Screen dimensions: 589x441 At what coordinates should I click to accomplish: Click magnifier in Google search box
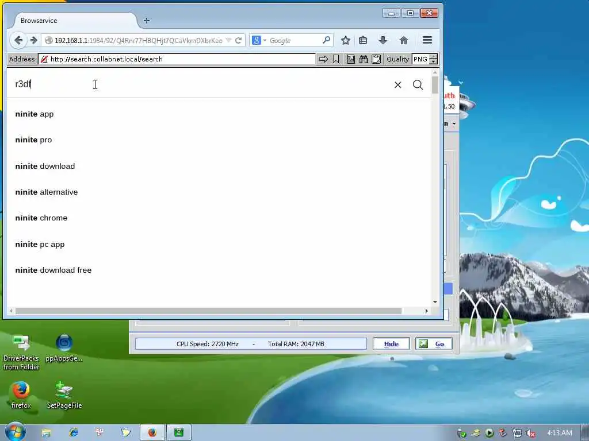[326, 40]
